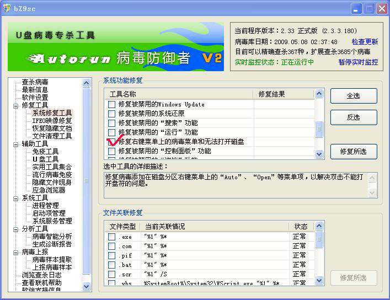Click the system repair list scroll-up arrow
The image size is (390, 300).
pyautogui.click(x=319, y=94)
